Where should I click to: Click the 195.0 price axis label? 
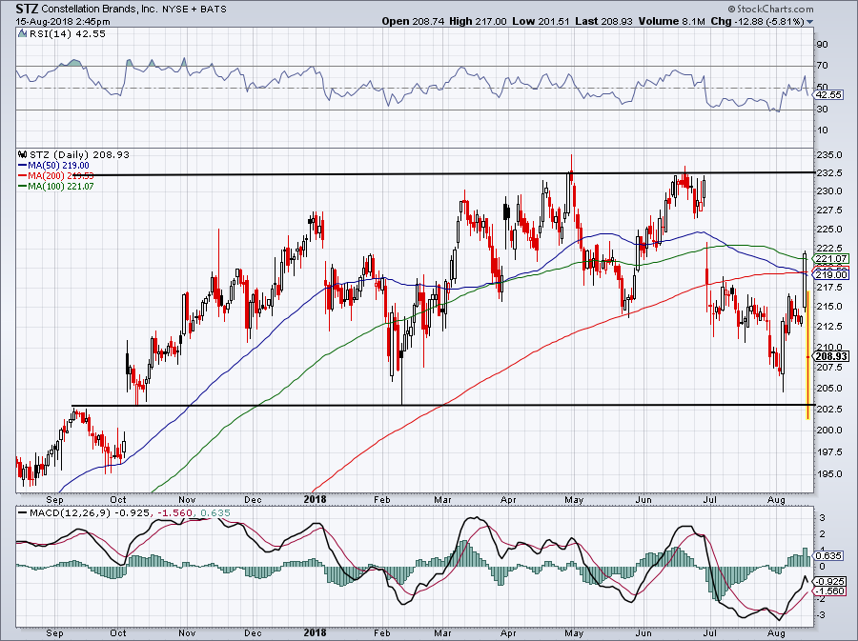[828, 474]
